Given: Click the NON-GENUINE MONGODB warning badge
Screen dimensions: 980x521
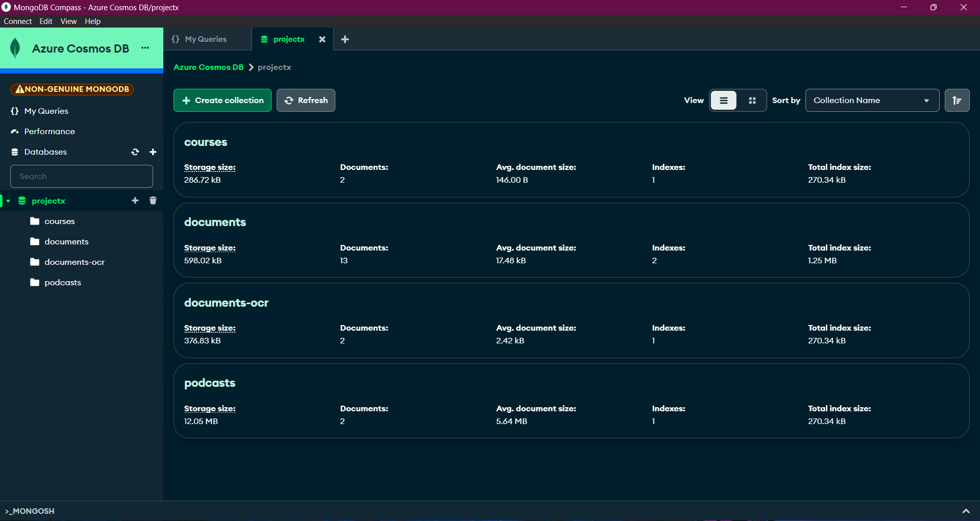Looking at the screenshot, I should point(72,89).
